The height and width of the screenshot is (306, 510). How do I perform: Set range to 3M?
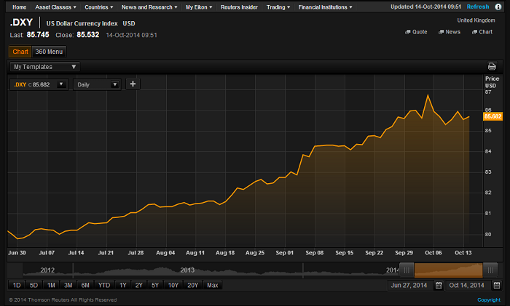tap(68, 285)
